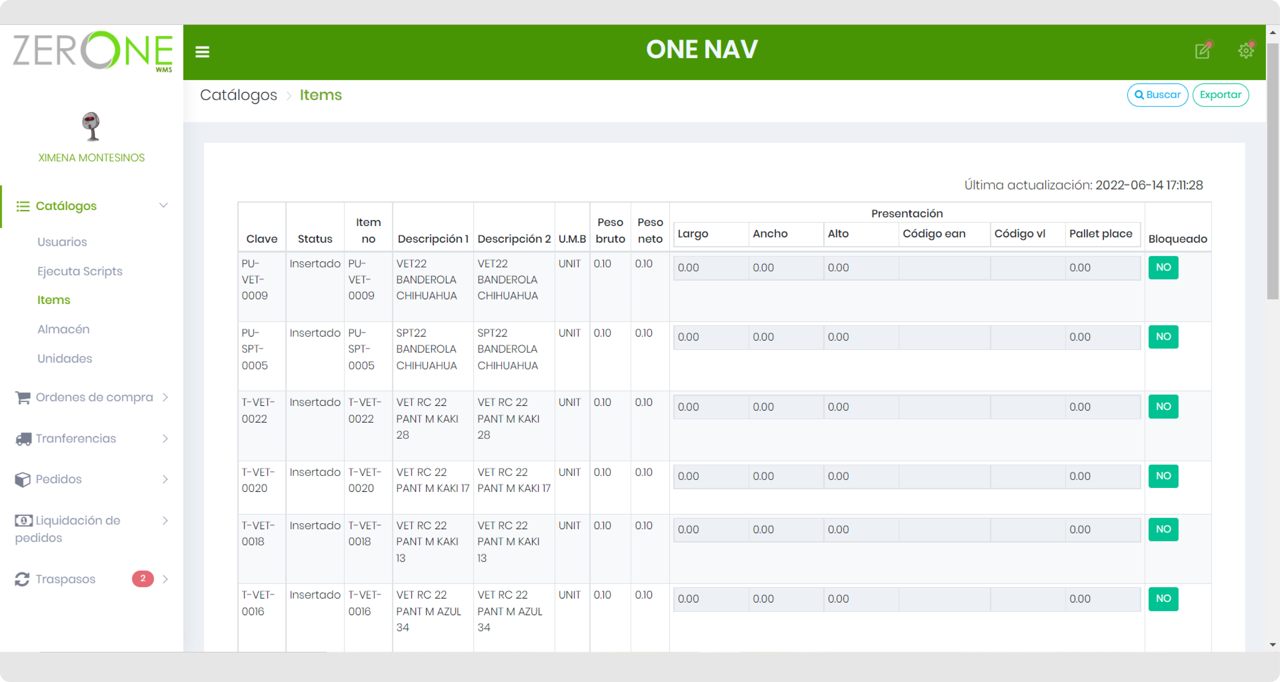Click the user avatar image

91,127
